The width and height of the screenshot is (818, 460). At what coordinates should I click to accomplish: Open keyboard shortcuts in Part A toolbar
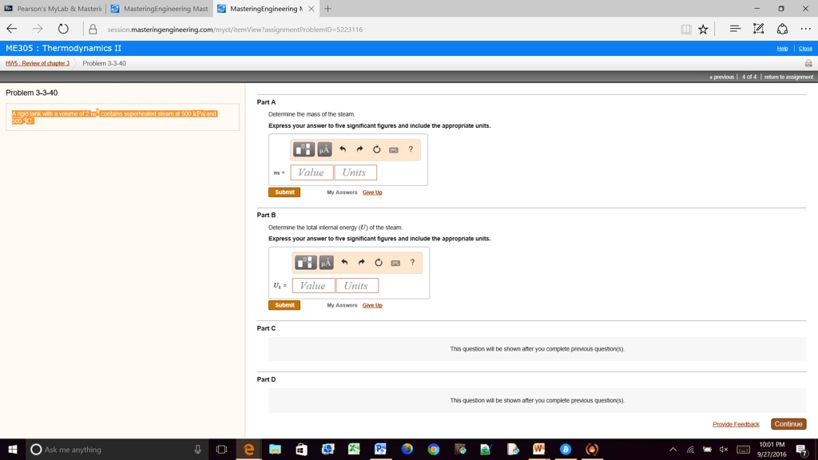pos(394,149)
